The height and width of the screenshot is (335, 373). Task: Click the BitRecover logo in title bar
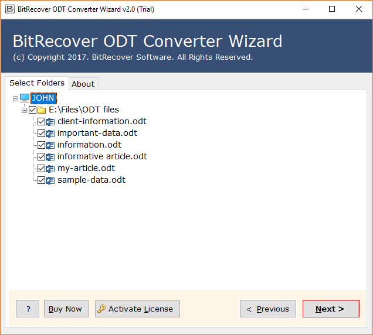coord(10,9)
